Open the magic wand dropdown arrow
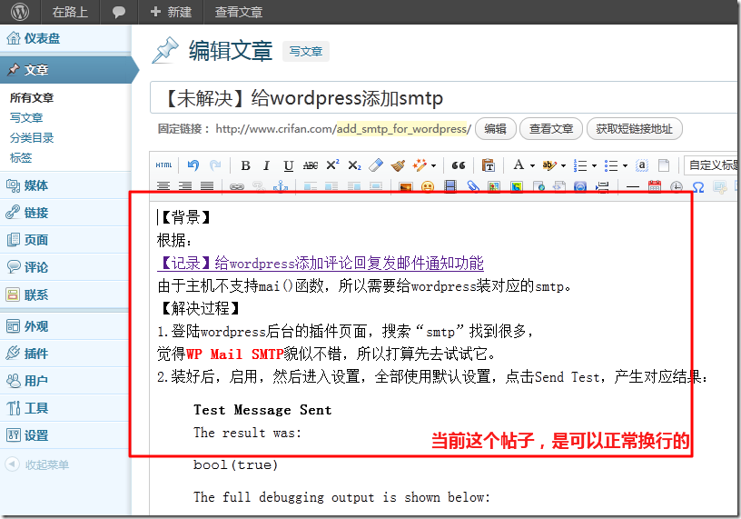The image size is (741, 519). tap(433, 165)
